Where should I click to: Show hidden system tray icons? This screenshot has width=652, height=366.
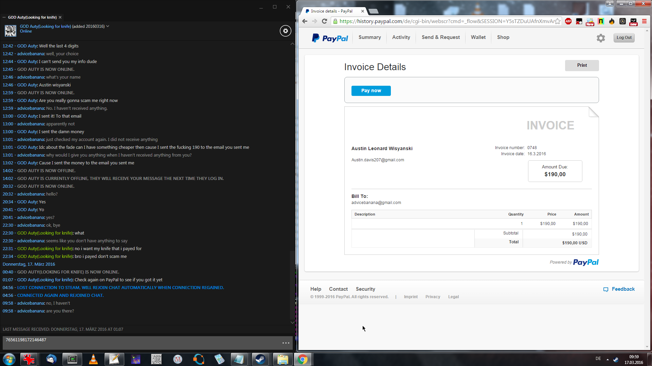coord(608,359)
